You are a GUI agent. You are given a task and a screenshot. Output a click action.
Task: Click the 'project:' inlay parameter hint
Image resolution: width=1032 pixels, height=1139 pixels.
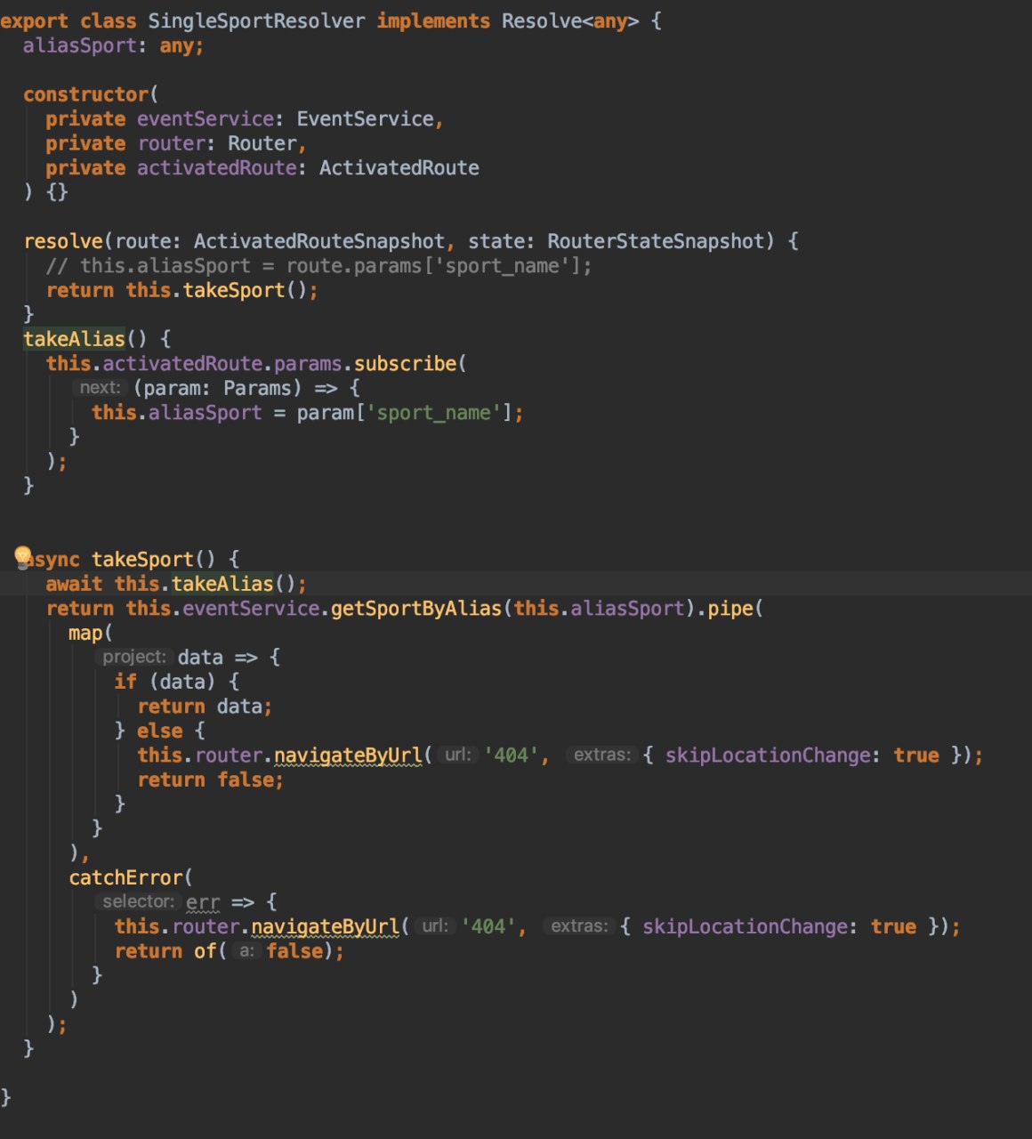coord(133,658)
